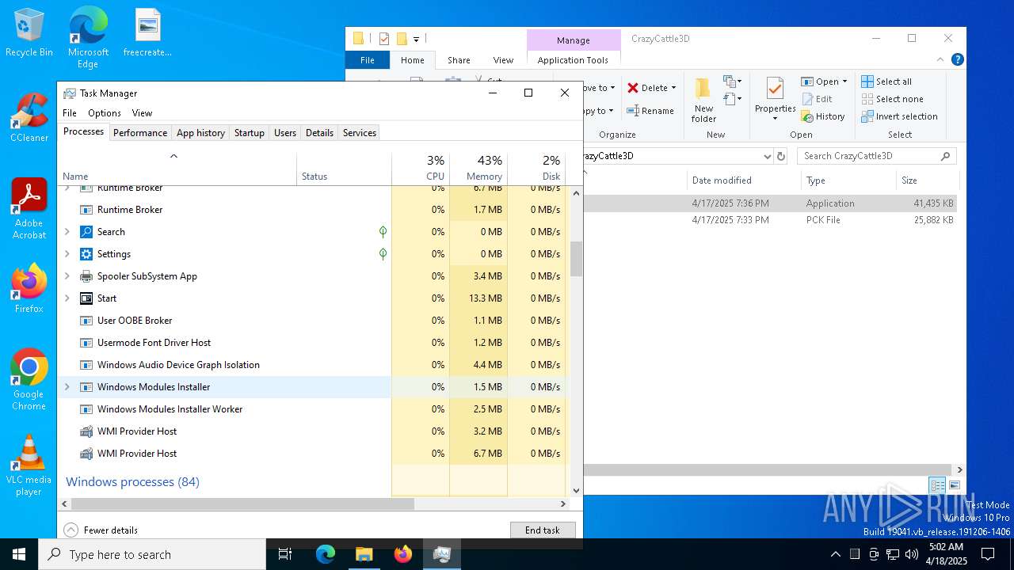The image size is (1014, 570).
Task: Open the Application Tools tab in Explorer
Action: (x=573, y=60)
